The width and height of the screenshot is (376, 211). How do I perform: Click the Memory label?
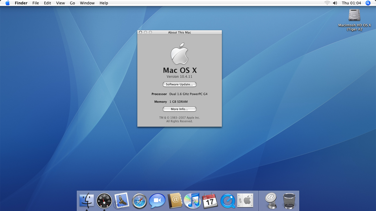click(160, 102)
